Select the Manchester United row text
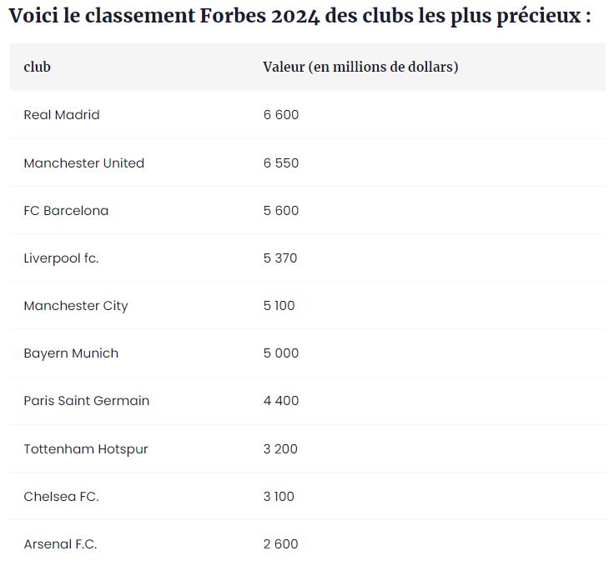This screenshot has width=614, height=566. point(83,163)
